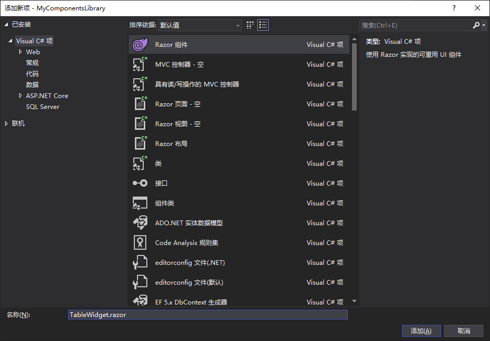Click the Code Analysis 规则集 icon

(x=140, y=242)
